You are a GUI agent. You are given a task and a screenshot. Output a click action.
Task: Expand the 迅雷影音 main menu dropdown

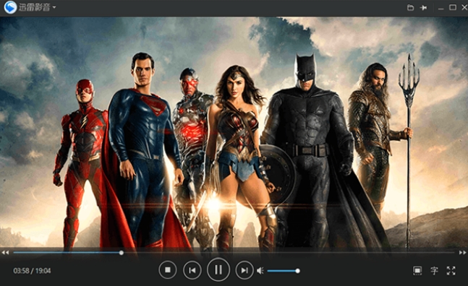54,6
